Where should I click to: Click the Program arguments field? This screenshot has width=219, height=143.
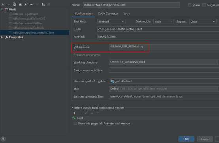[164, 55]
